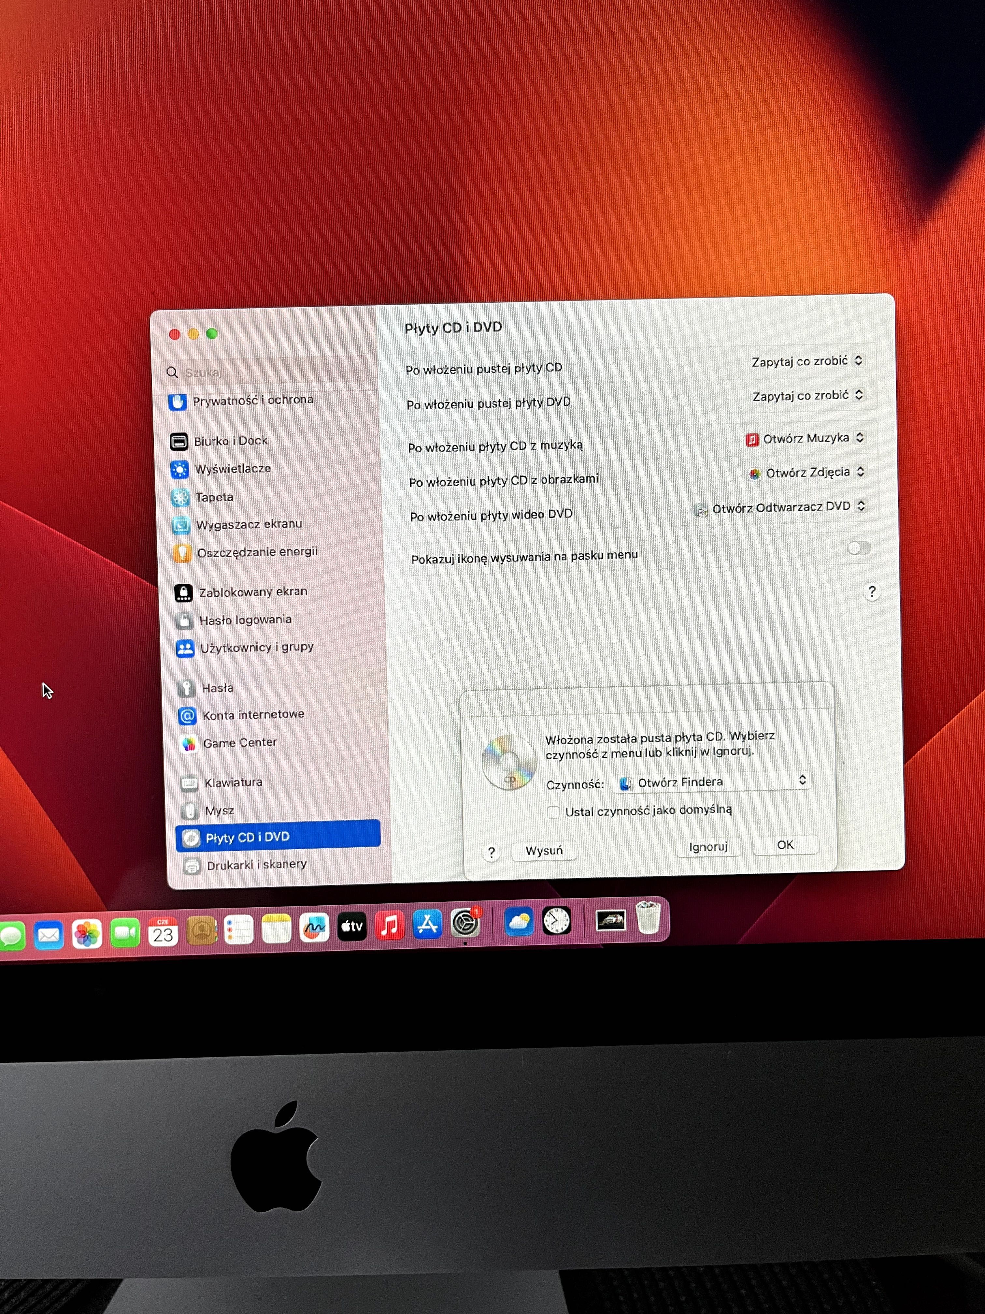The image size is (985, 1314).
Task: Check Ustal czynność jako domyślną
Action: coord(553,811)
